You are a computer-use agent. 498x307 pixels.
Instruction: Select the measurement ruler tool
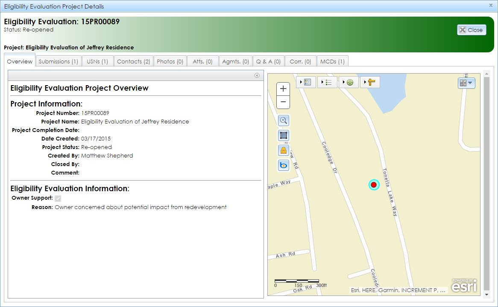[x=371, y=82]
